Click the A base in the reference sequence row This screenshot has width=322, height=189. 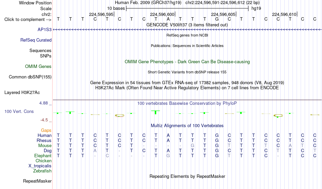pos(168,19)
